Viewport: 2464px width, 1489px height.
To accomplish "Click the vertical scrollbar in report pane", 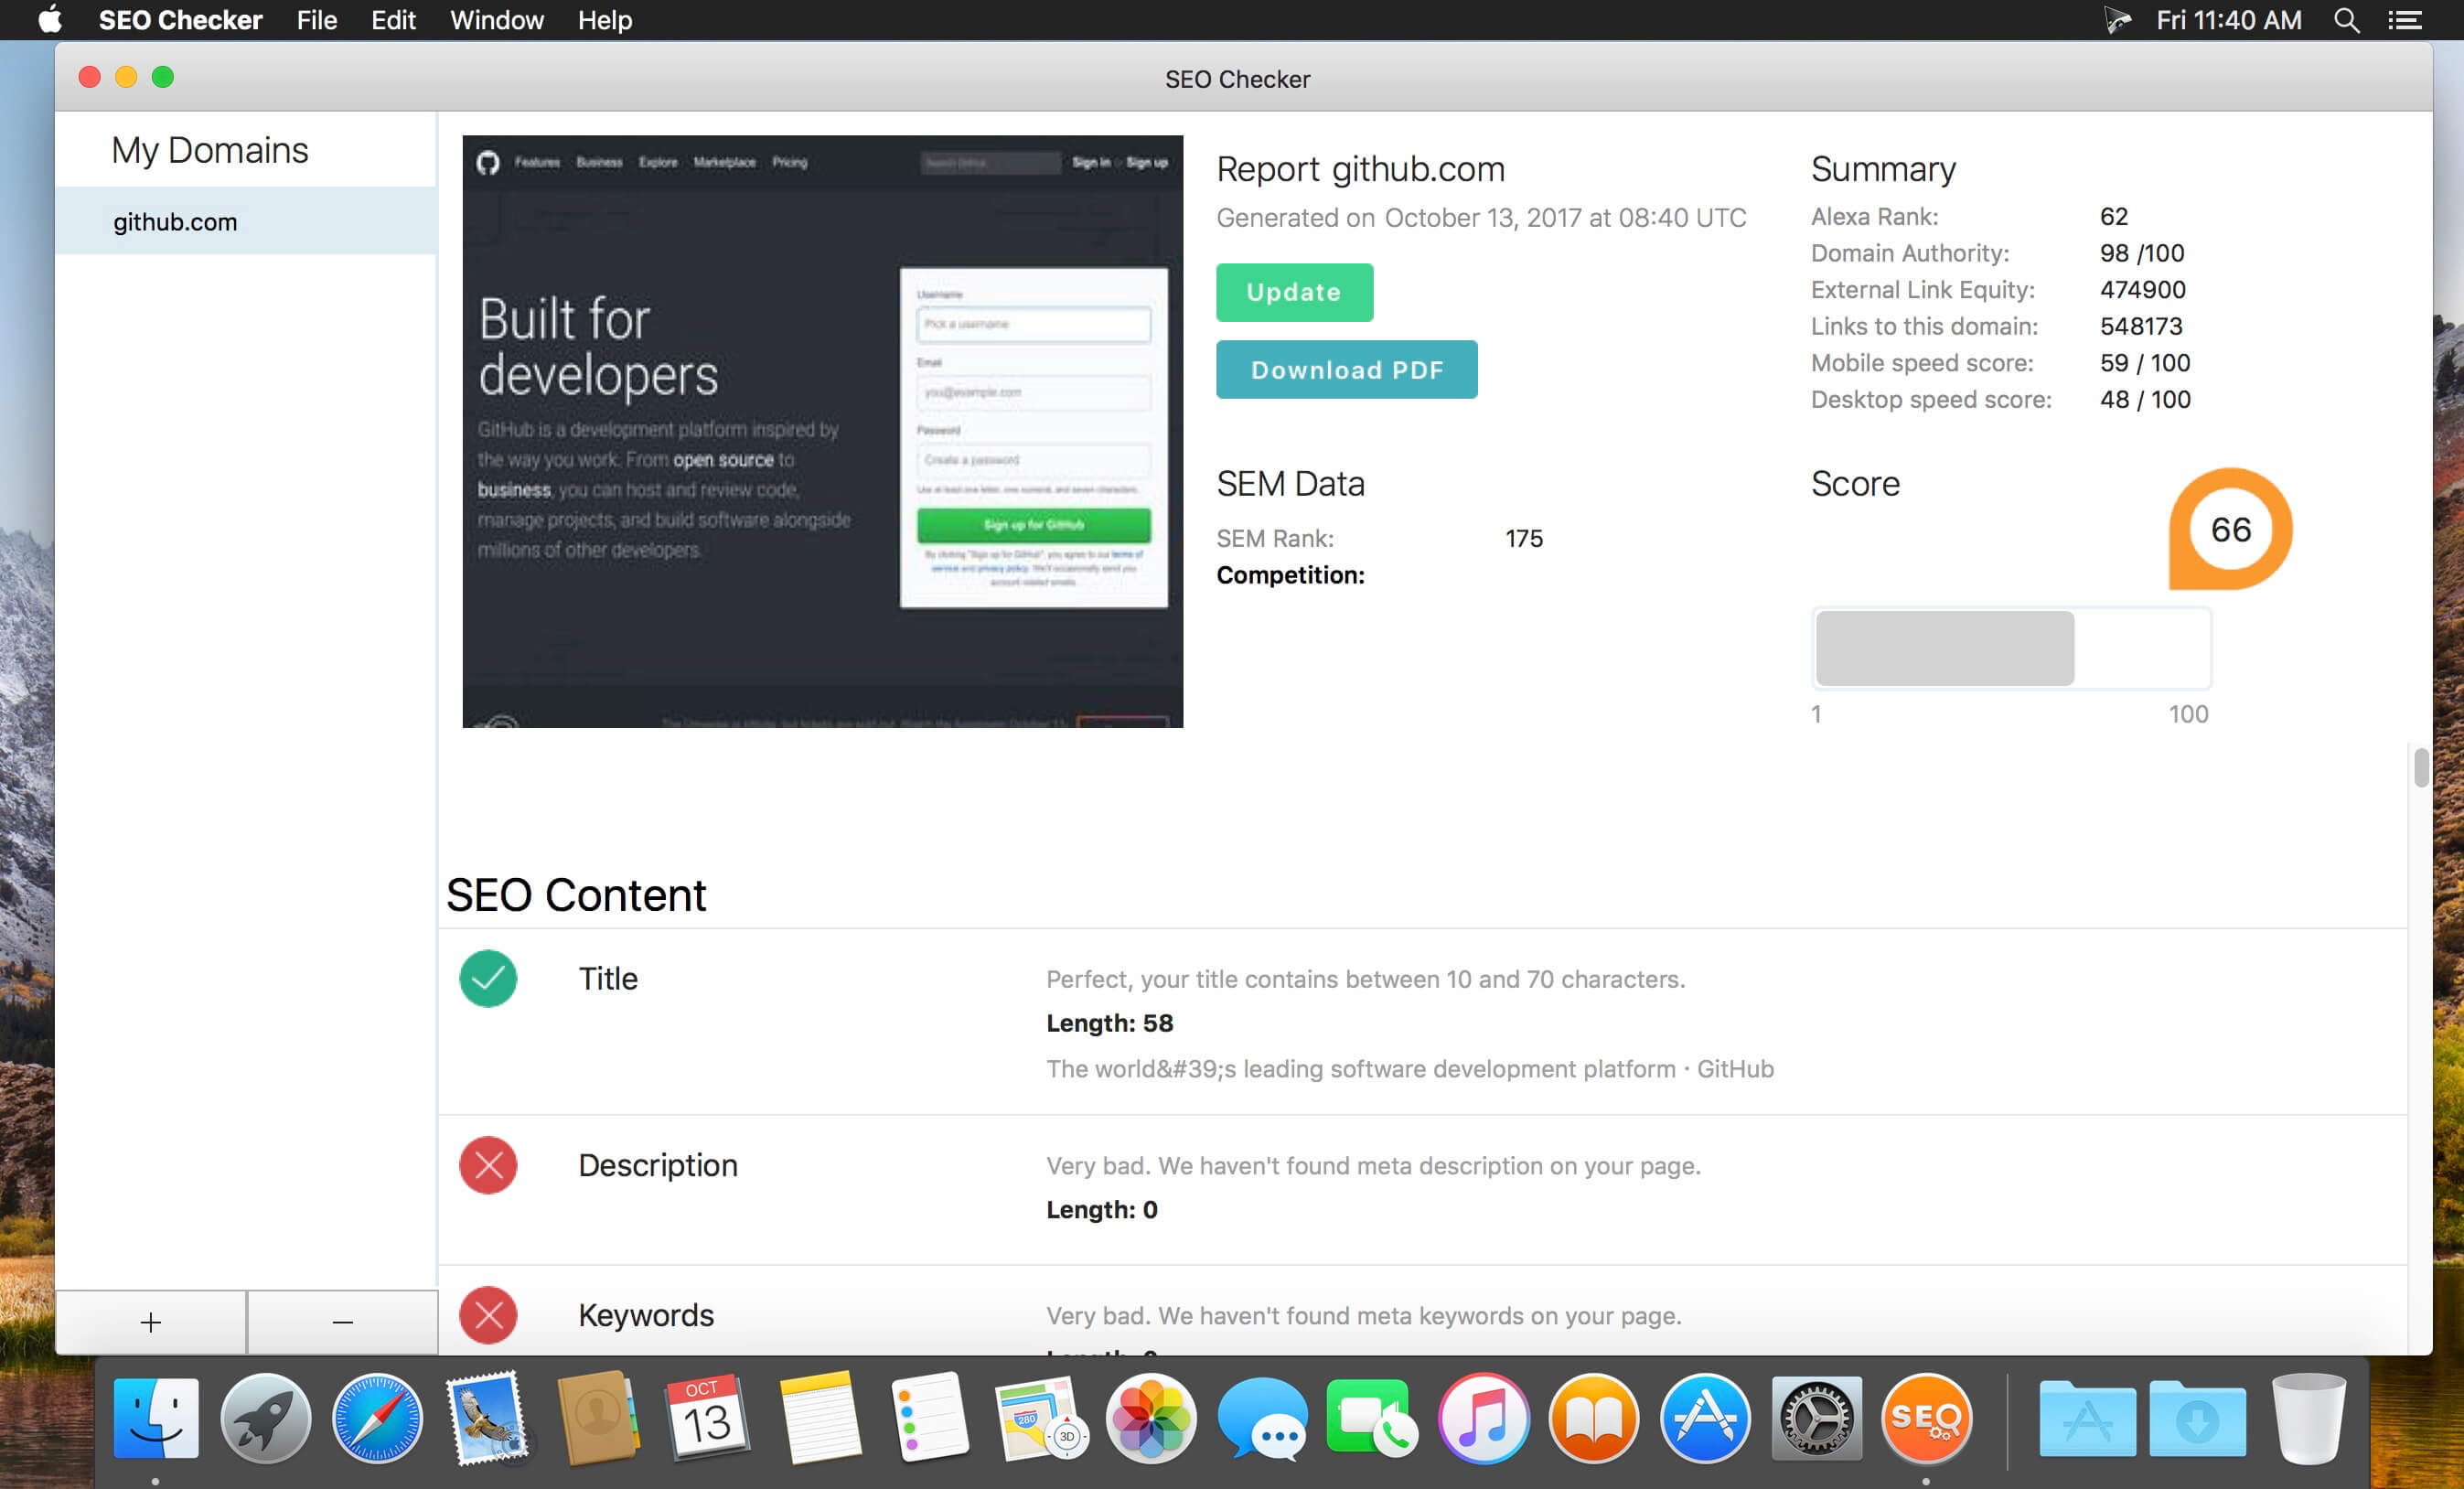I will [2420, 768].
